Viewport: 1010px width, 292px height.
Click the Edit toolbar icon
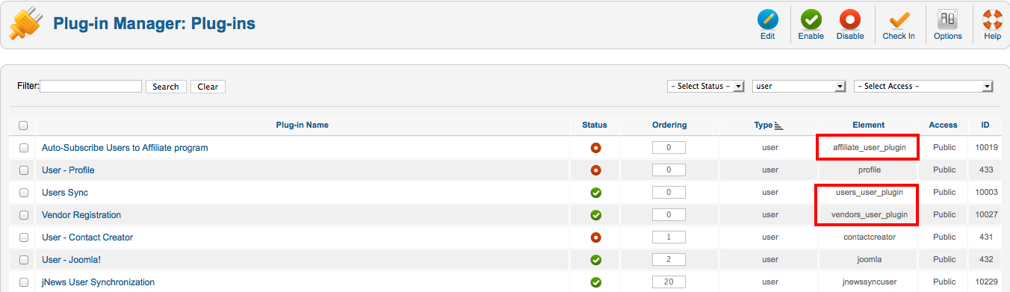[x=767, y=20]
